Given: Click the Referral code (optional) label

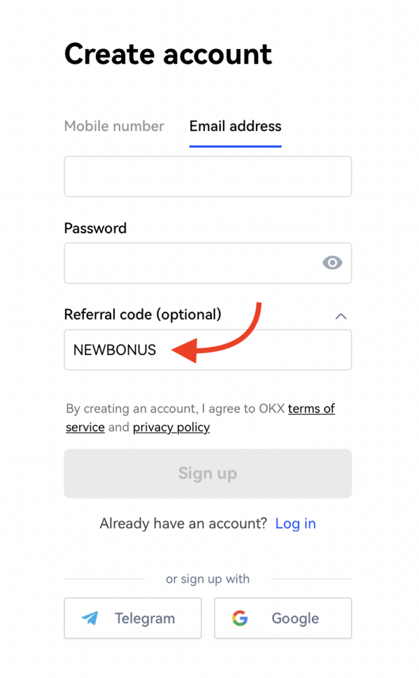Looking at the screenshot, I should click(x=142, y=315).
